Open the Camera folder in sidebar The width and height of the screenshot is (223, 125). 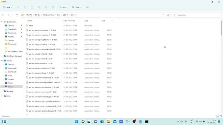pyautogui.click(x=10, y=40)
